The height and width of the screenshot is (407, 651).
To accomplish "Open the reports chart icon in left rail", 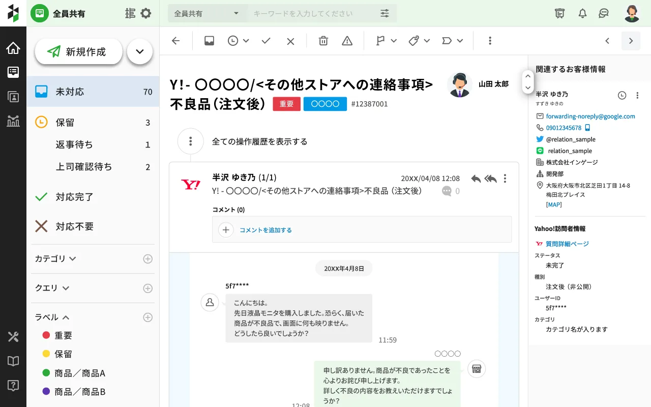I will pos(13,121).
